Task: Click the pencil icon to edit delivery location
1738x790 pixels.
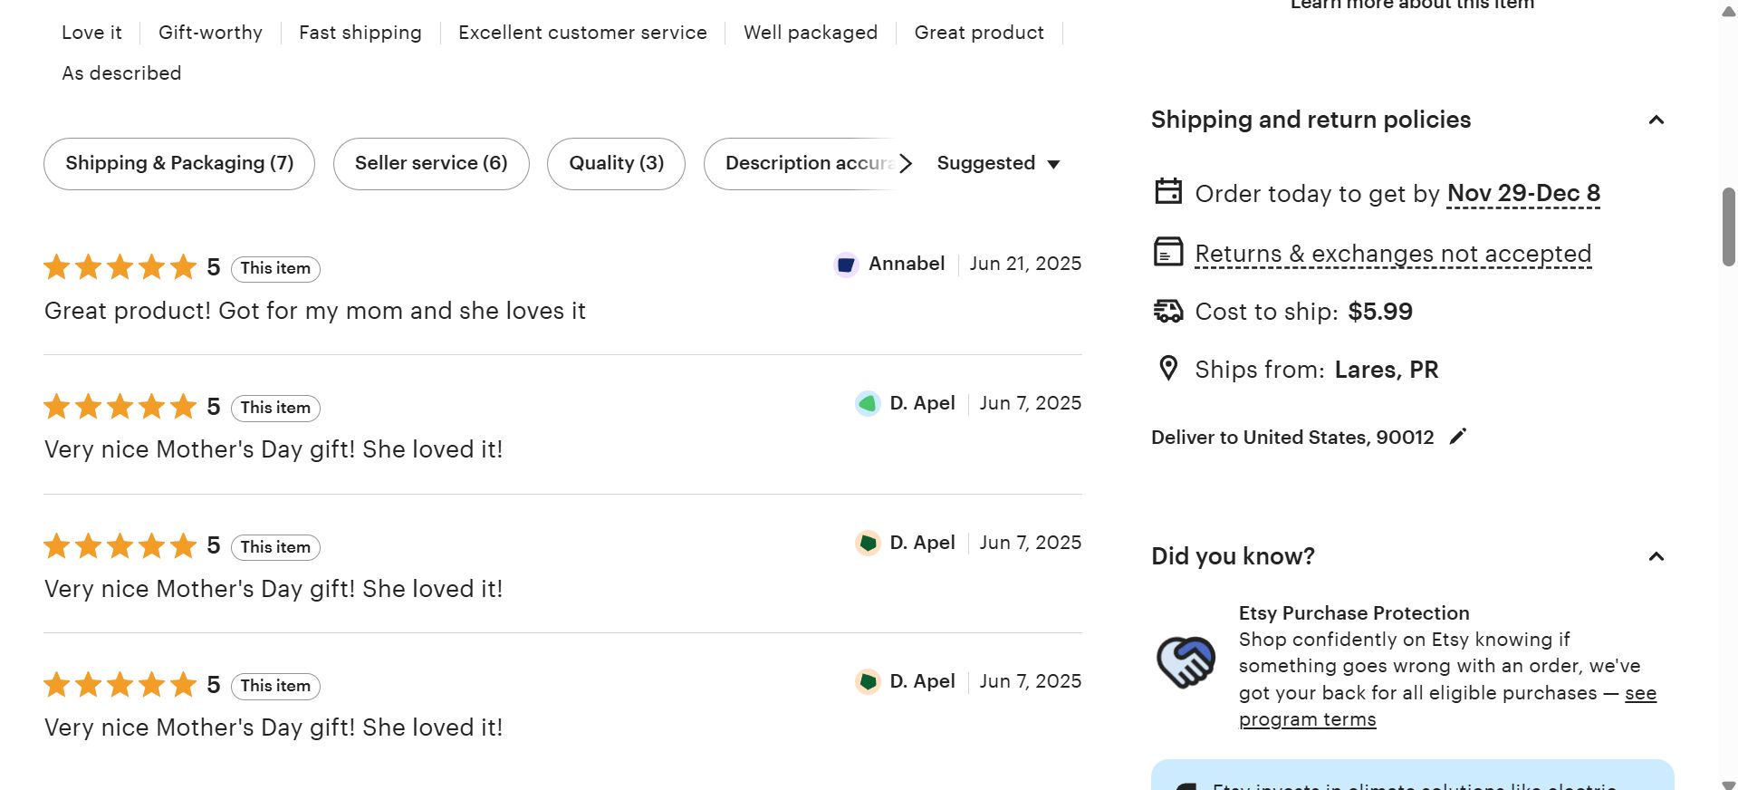Action: tap(1457, 437)
